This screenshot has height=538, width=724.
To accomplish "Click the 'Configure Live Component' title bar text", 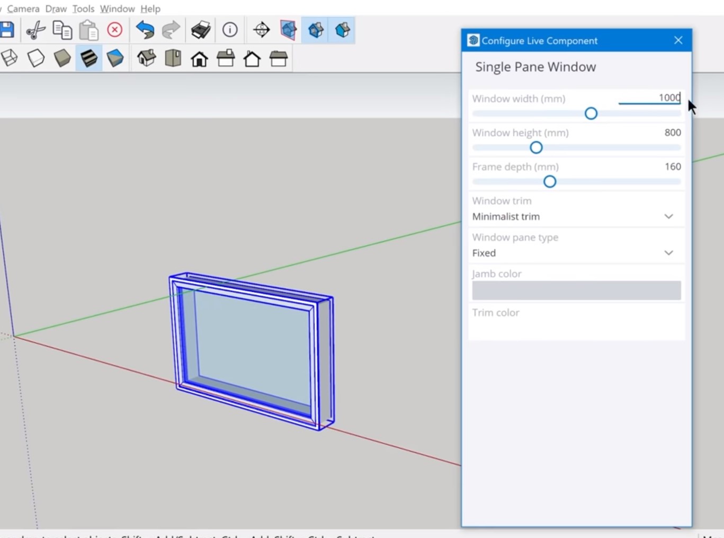I will click(539, 41).
